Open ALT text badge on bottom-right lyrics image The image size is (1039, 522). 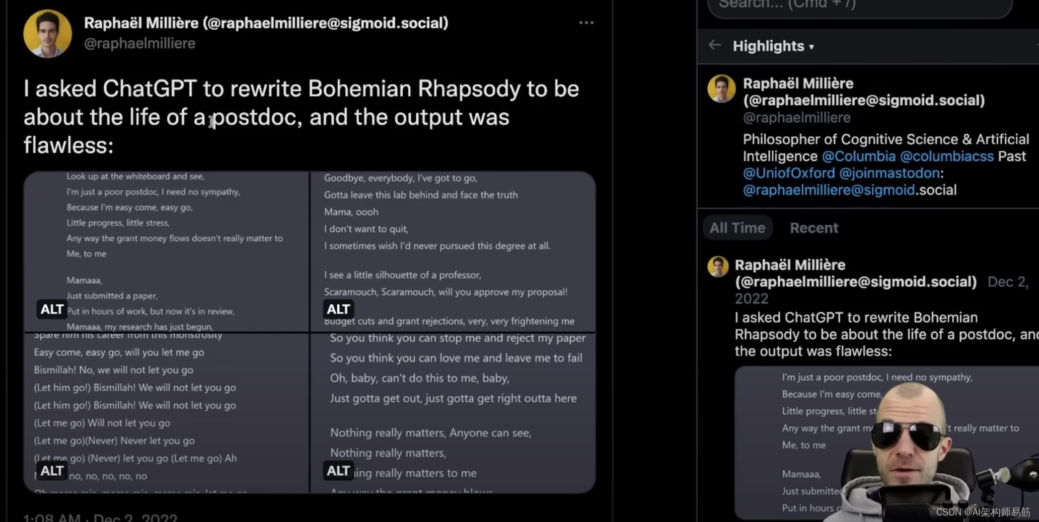pyautogui.click(x=338, y=471)
